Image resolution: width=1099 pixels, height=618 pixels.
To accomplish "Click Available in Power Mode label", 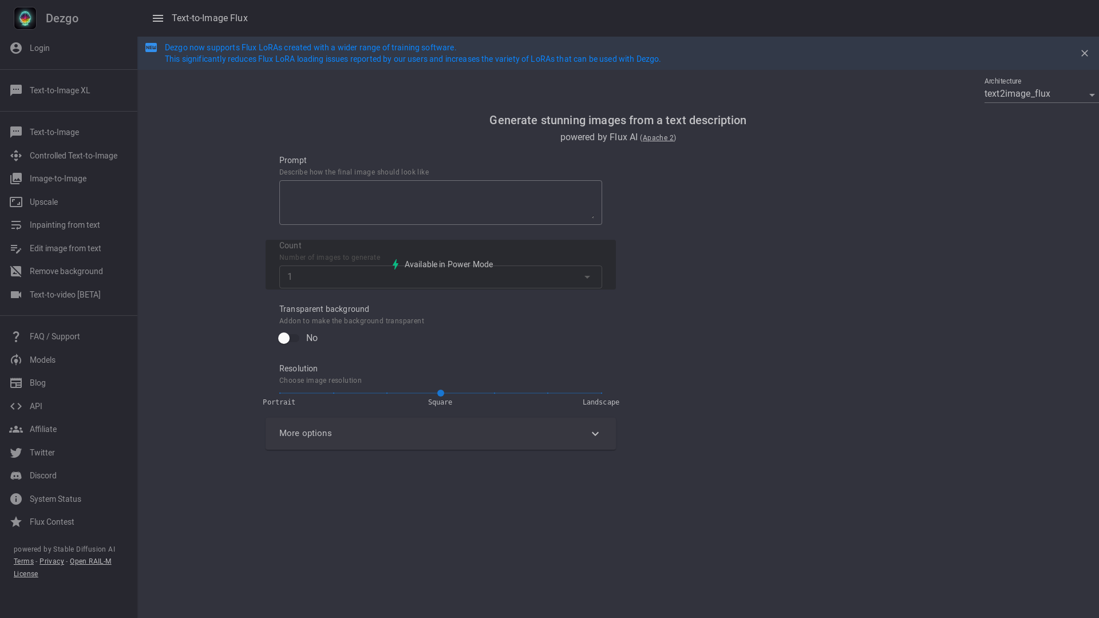I will pyautogui.click(x=449, y=264).
